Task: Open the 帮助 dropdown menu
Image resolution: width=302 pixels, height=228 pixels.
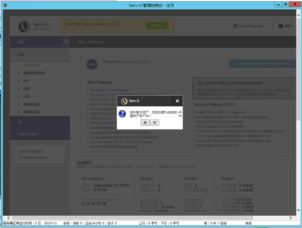Action: (287, 26)
